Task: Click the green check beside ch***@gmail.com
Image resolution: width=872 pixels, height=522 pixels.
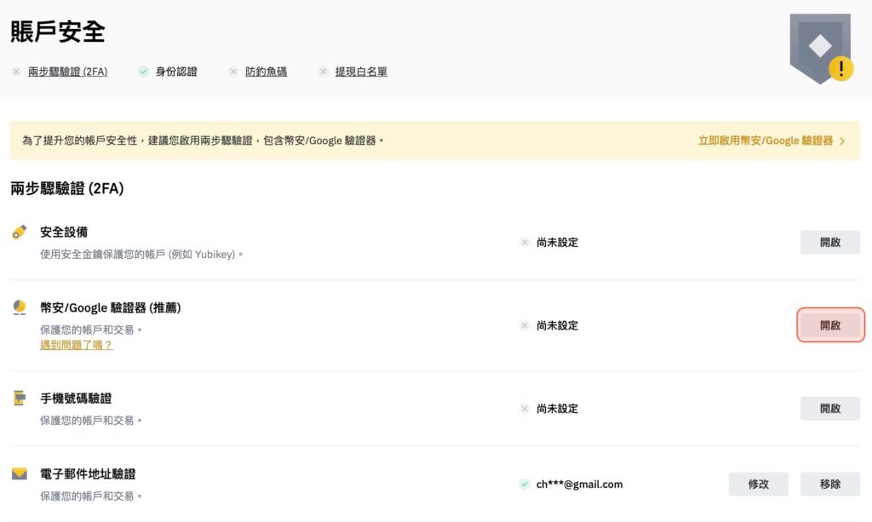Action: [524, 485]
